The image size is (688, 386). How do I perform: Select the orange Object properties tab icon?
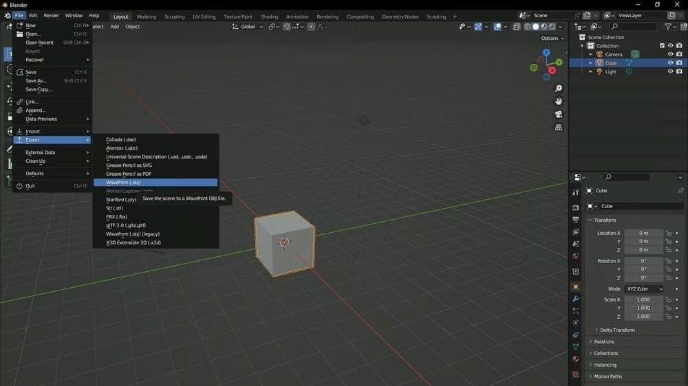576,286
